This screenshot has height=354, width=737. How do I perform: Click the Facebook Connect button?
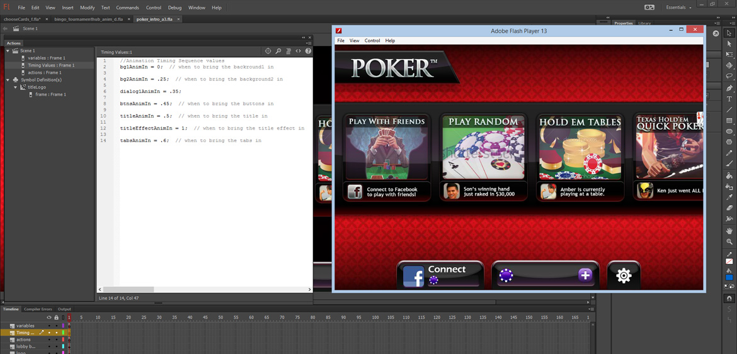pyautogui.click(x=440, y=275)
